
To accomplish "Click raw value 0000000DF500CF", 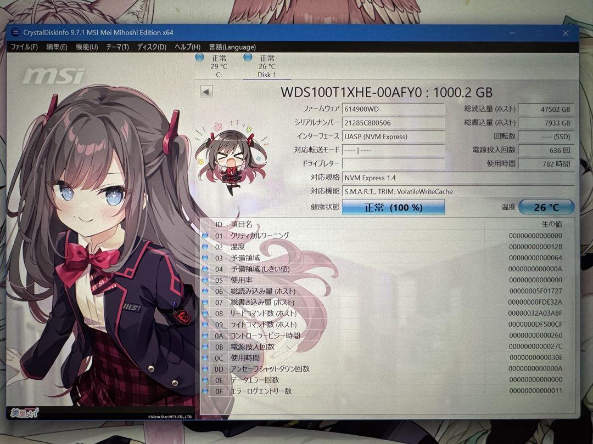I will [535, 325].
